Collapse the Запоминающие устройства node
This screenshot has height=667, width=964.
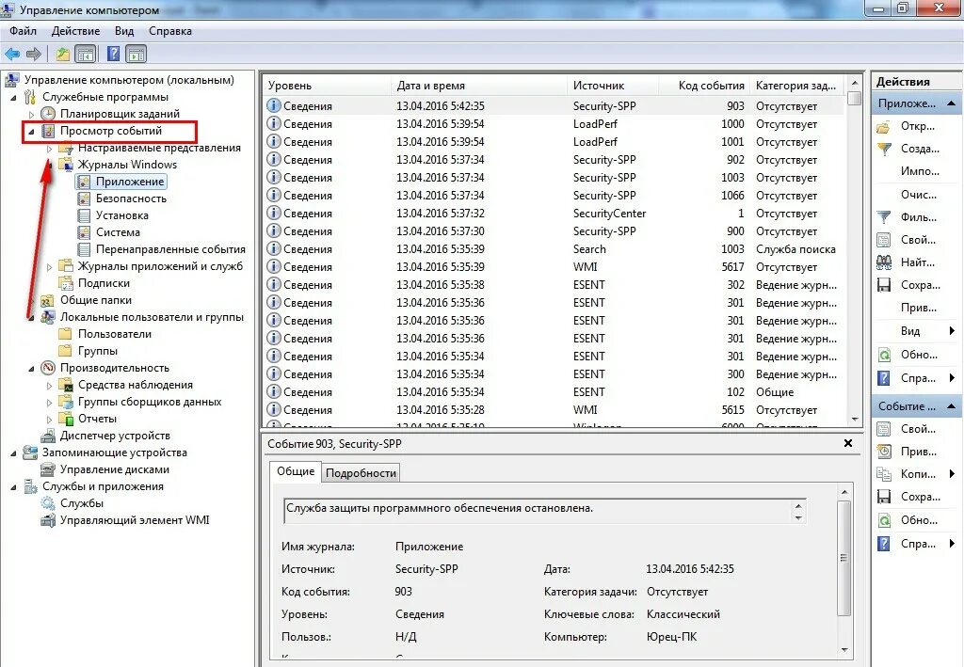tap(13, 453)
